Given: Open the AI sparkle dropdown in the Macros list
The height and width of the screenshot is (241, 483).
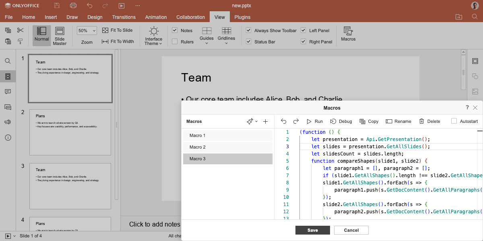Looking at the screenshot, I should (x=252, y=121).
